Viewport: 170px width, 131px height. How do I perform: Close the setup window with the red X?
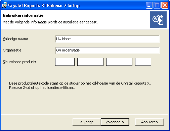(x=165, y=5)
